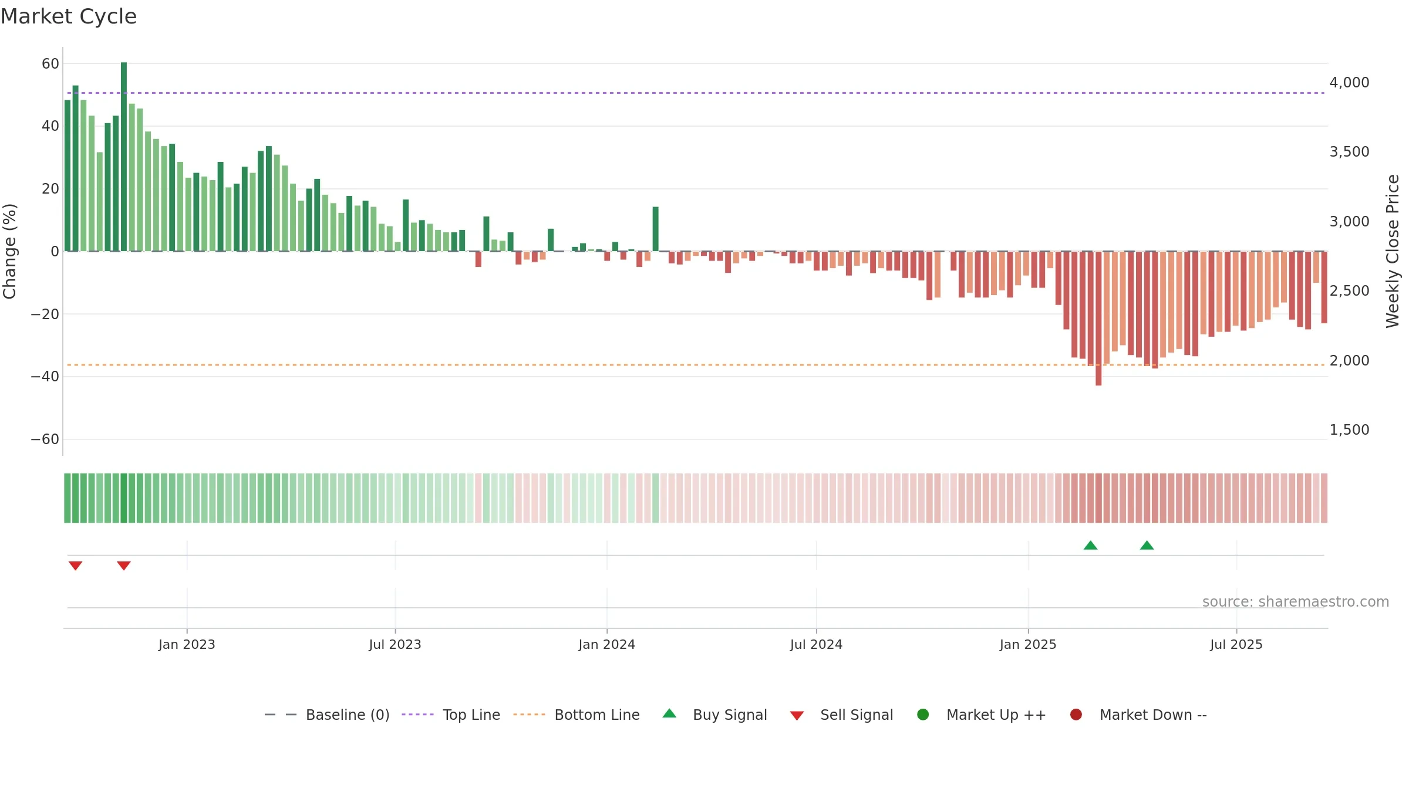Click the second green buy signal marker
1409x792 pixels.
pos(1147,545)
